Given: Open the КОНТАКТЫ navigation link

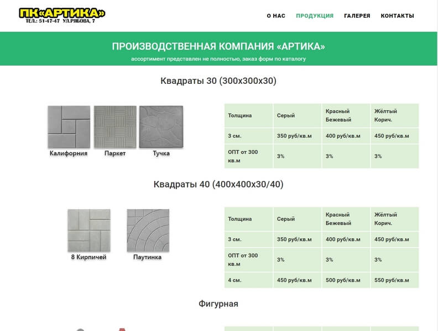Looking at the screenshot, I should (x=397, y=16).
